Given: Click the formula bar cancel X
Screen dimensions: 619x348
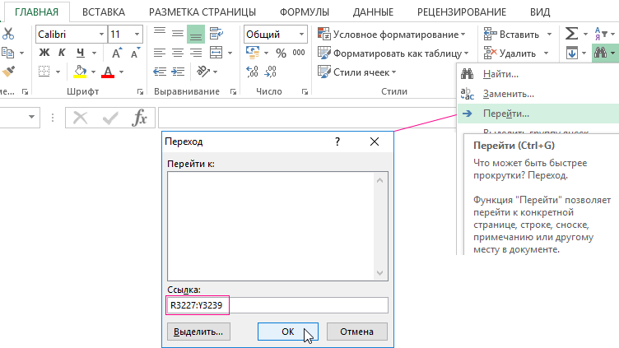Looking at the screenshot, I should (81, 118).
